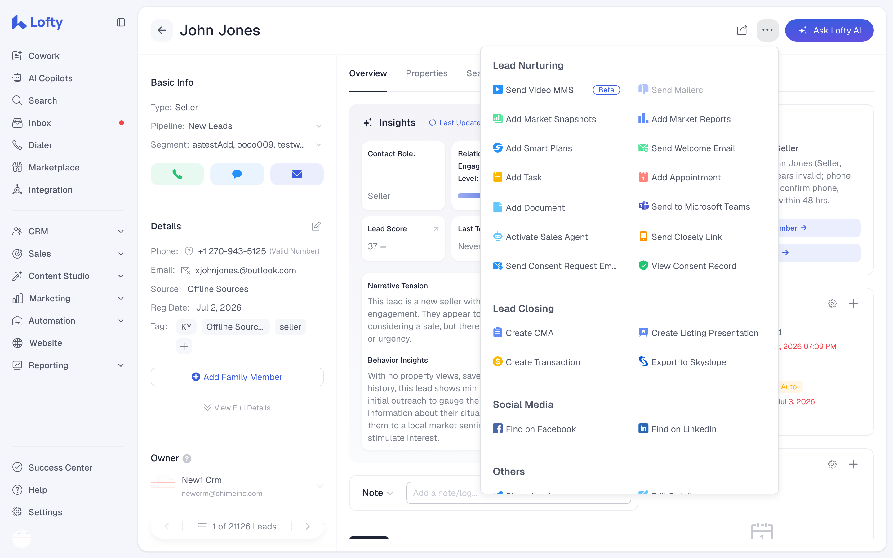Image resolution: width=893 pixels, height=558 pixels.
Task: Select Send to Microsoft Teams
Action: (695, 207)
